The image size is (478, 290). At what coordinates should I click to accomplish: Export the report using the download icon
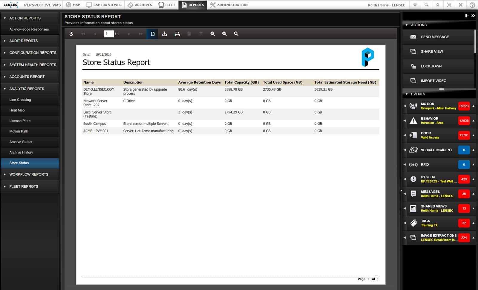tap(165, 34)
